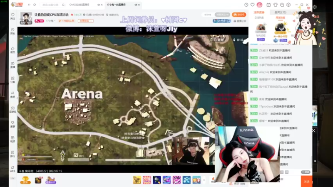
Task: Open 历史 history in the sidebar
Action: pos(13,31)
